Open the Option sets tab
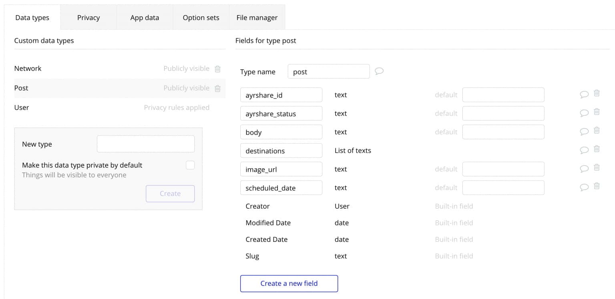Viewport: 615px width, 299px height. coord(201,18)
